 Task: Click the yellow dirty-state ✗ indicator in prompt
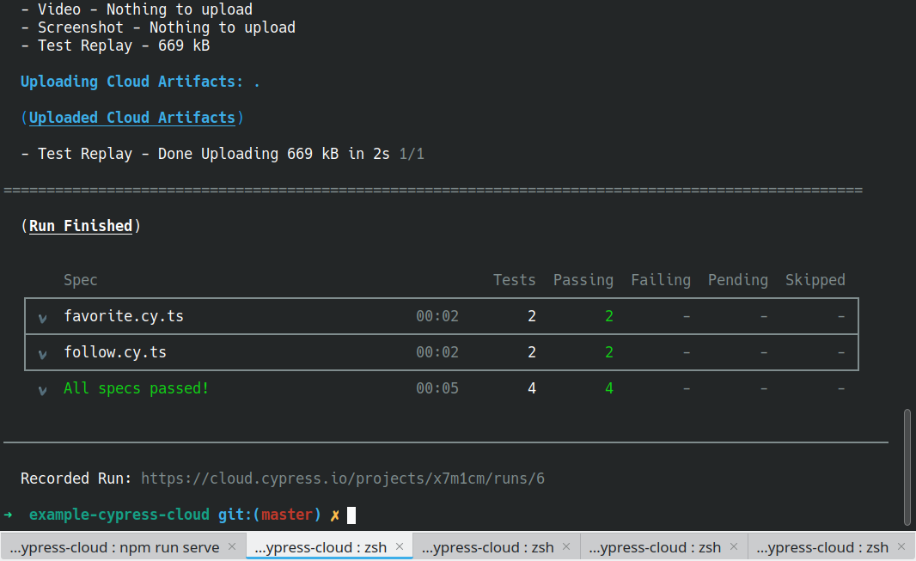(335, 515)
